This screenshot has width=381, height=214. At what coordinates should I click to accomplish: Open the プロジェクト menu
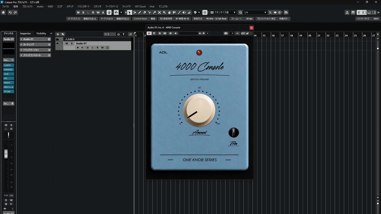pyautogui.click(x=28, y=7)
